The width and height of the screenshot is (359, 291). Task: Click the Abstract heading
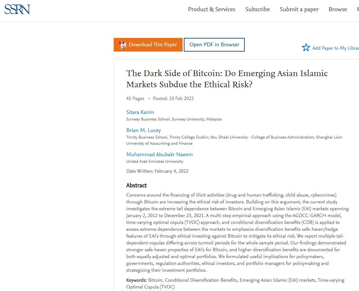click(x=136, y=185)
